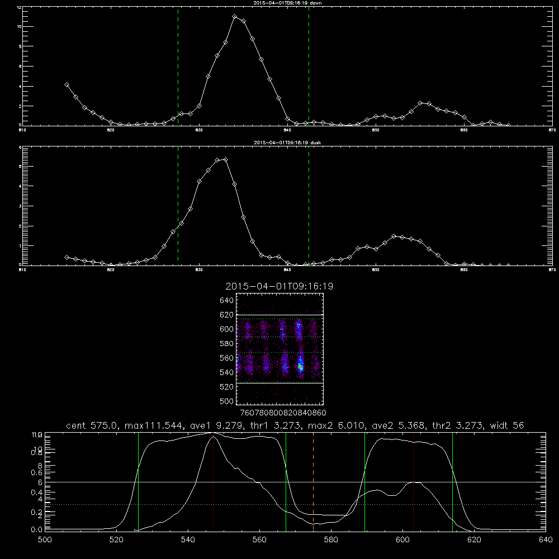This screenshot has height=559, width=559.
Task: Click the false-color spectral image
Action: point(279,349)
